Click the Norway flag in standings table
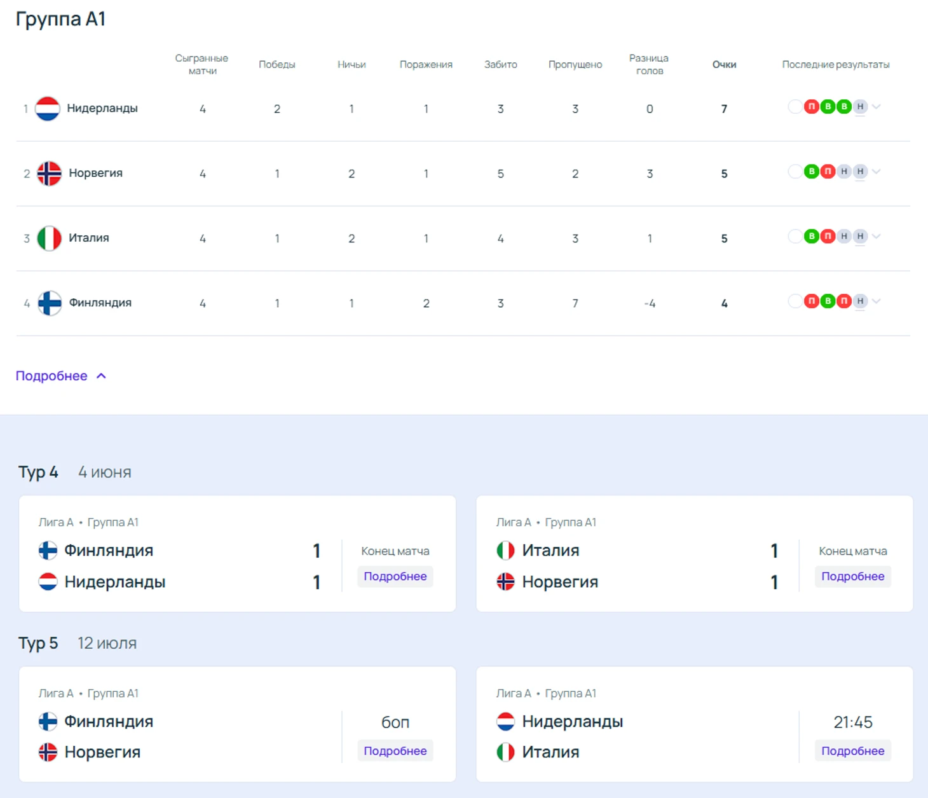Image resolution: width=928 pixels, height=798 pixels. [49, 174]
